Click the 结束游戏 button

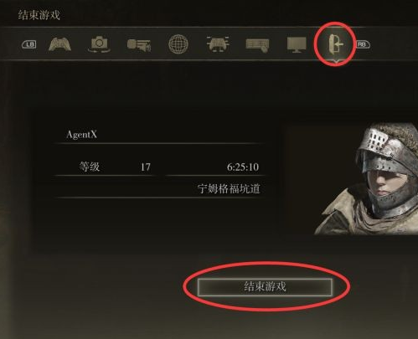(x=265, y=286)
